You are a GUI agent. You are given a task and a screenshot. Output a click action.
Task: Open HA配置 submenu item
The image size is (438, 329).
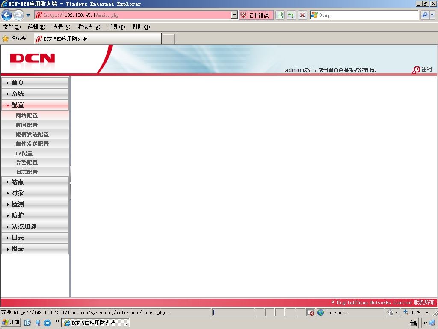pyautogui.click(x=35, y=153)
